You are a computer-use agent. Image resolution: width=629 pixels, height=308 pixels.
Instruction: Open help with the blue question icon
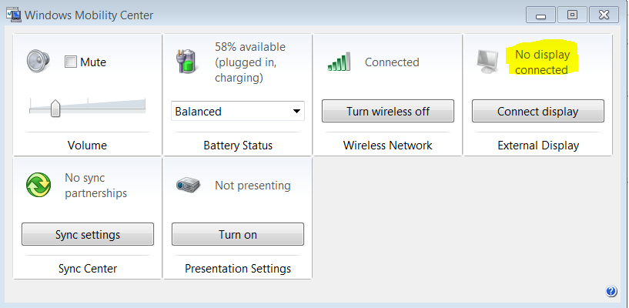(611, 291)
